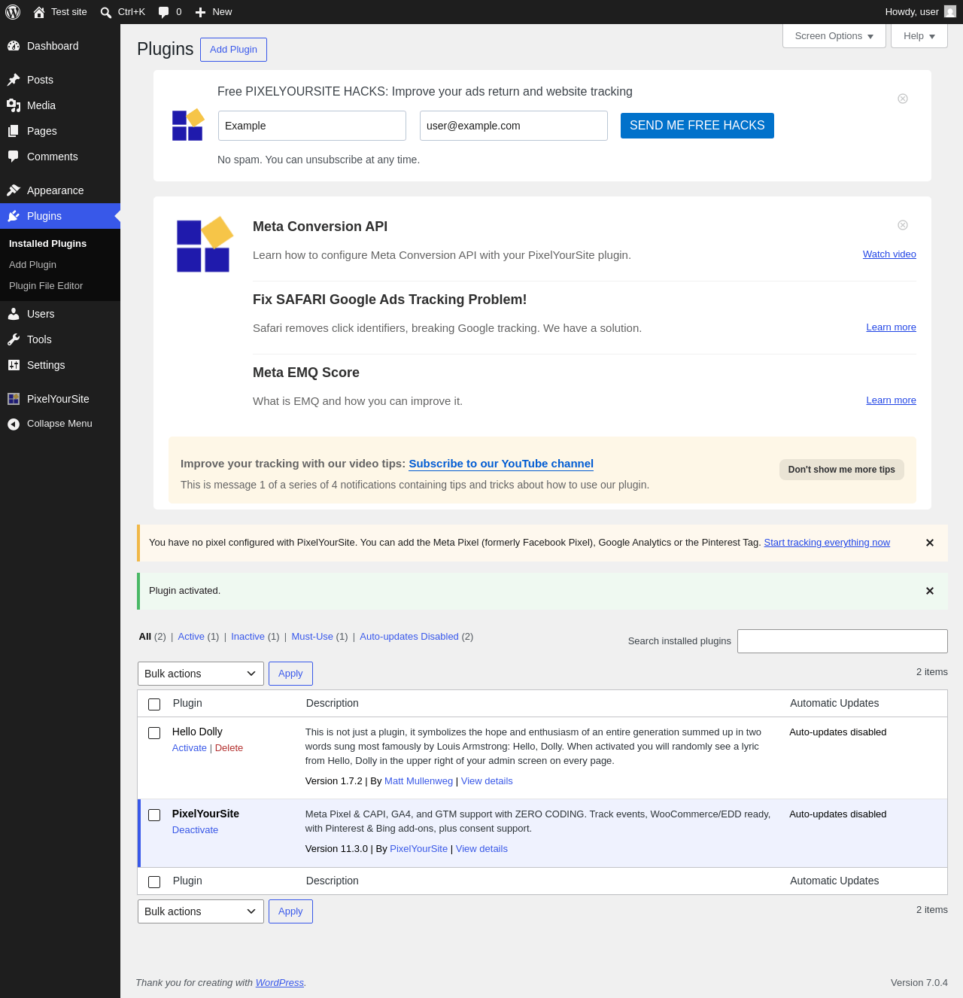Click the Settings sliders icon
Screen dimensions: 963x998
point(14,365)
